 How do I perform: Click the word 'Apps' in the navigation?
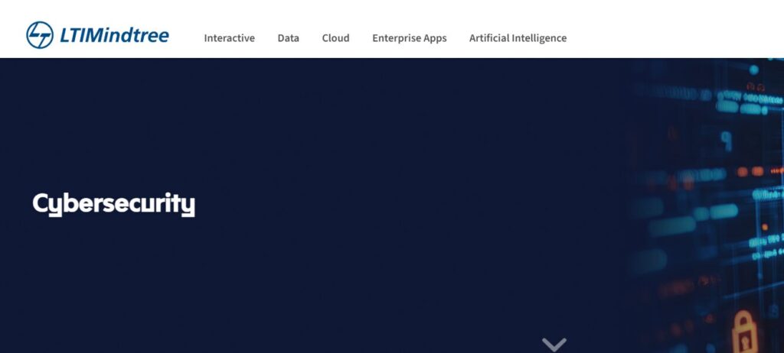click(x=435, y=39)
